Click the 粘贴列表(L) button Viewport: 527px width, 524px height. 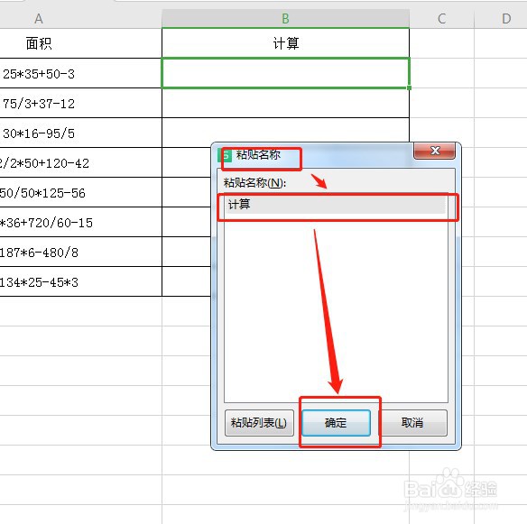(x=259, y=423)
